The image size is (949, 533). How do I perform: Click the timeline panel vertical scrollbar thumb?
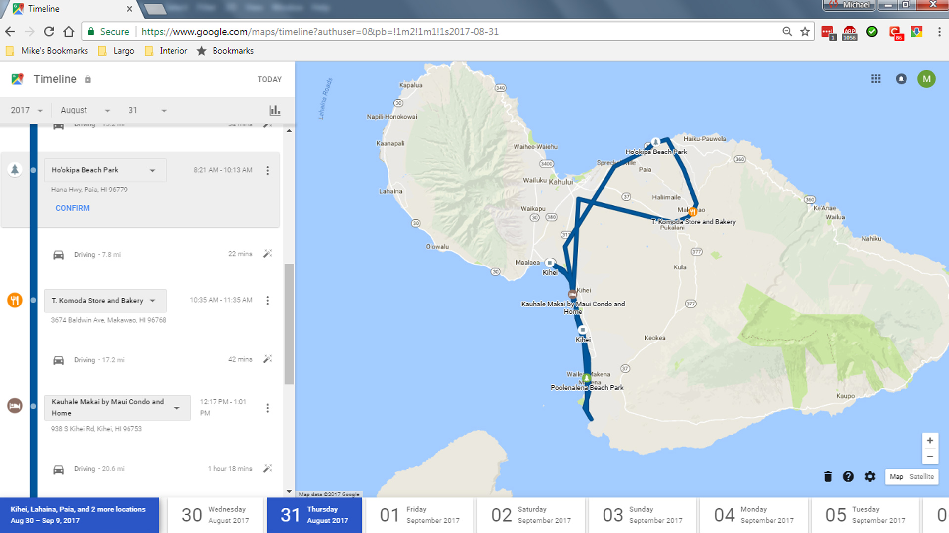click(x=289, y=323)
